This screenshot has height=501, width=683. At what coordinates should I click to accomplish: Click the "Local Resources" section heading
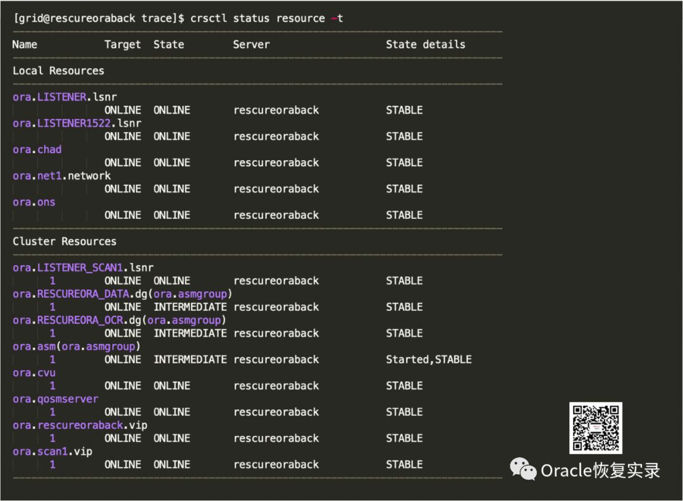pyautogui.click(x=58, y=71)
